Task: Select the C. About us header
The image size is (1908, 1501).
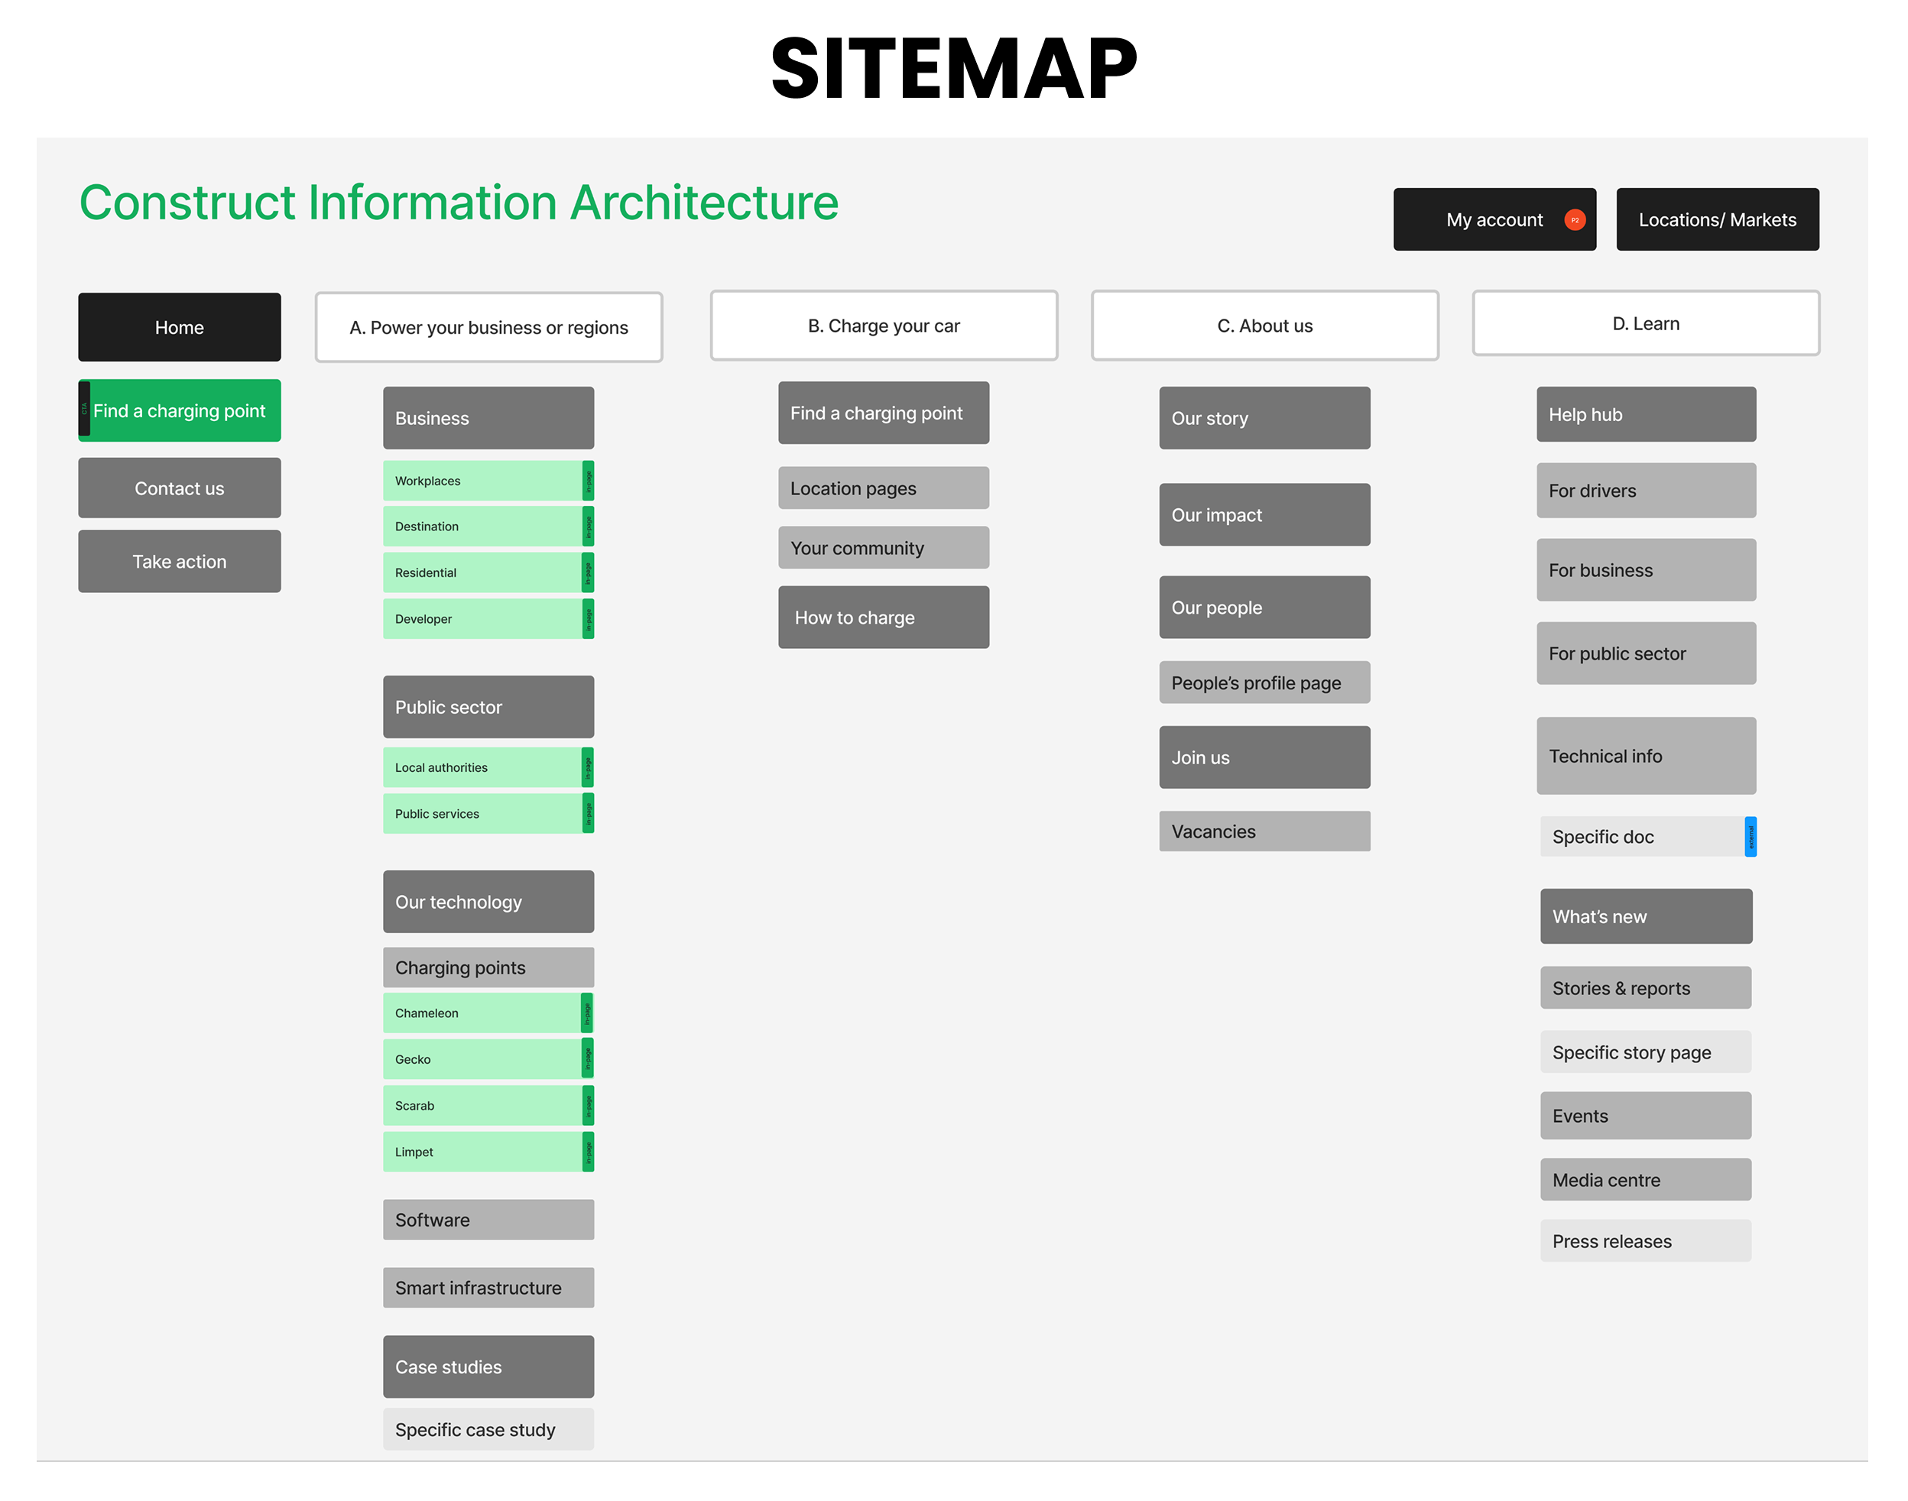Action: click(x=1264, y=325)
